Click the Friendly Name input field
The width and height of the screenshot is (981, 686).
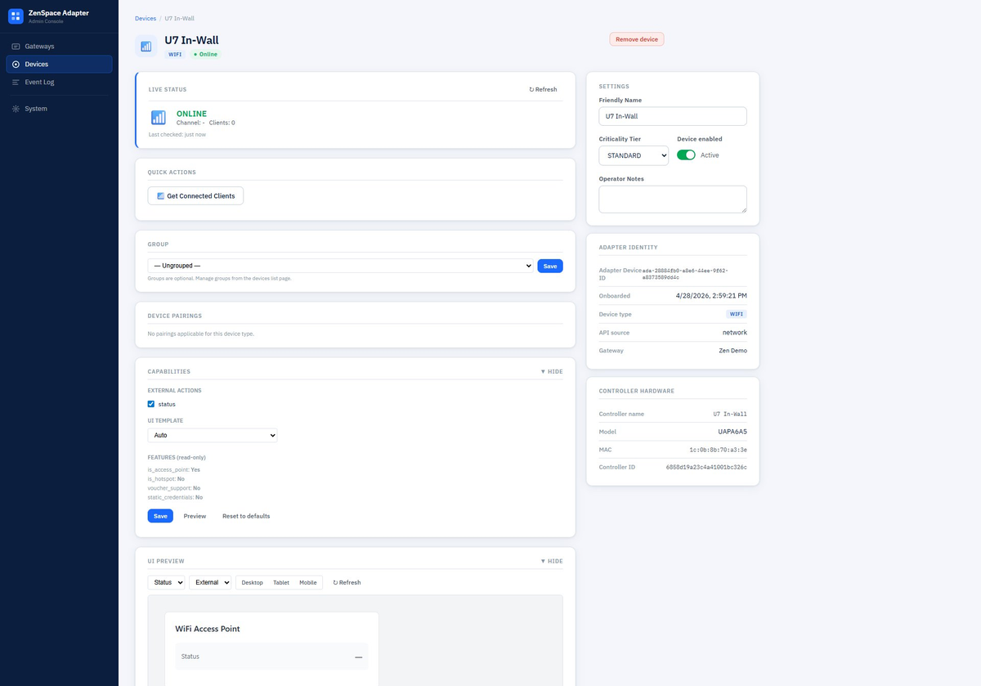click(x=673, y=116)
